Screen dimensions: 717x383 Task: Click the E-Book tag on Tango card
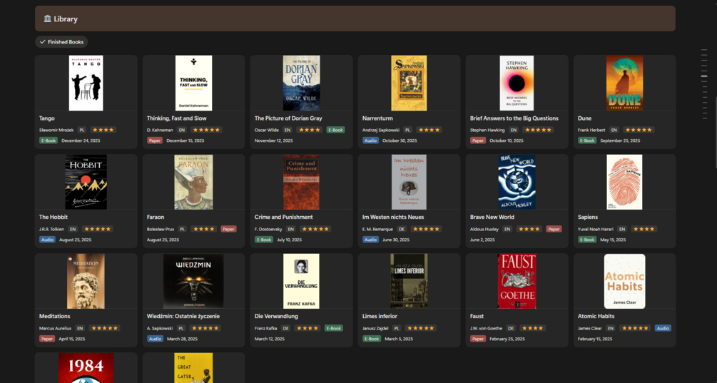pos(48,141)
